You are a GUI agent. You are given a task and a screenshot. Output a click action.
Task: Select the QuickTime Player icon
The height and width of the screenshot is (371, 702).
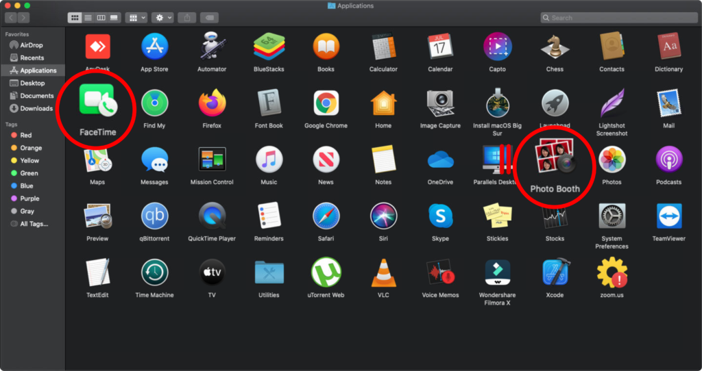pyautogui.click(x=212, y=216)
